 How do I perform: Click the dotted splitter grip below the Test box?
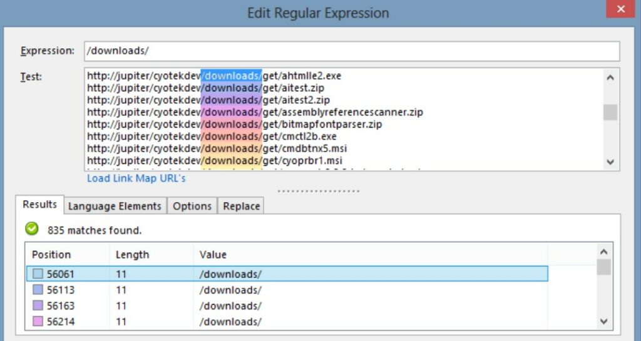pyautogui.click(x=319, y=191)
